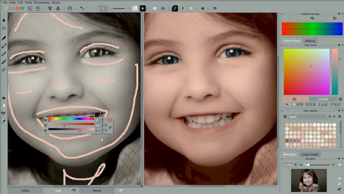Select the second brush tool in left toolbar
344x194 pixels.
4,46
